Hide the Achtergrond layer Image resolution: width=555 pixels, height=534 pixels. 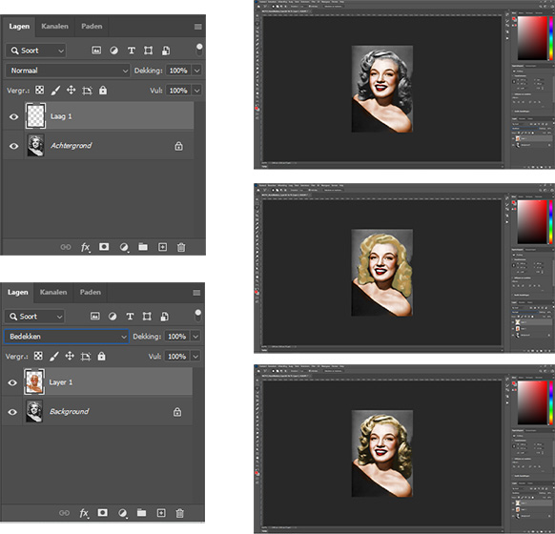(x=13, y=146)
